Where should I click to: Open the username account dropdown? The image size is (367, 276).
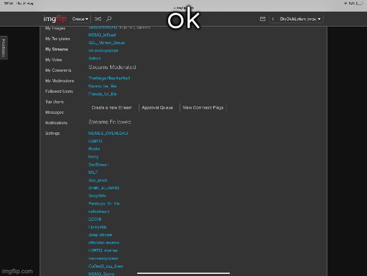click(x=300, y=19)
